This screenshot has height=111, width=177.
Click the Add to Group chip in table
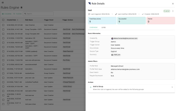(67, 86)
